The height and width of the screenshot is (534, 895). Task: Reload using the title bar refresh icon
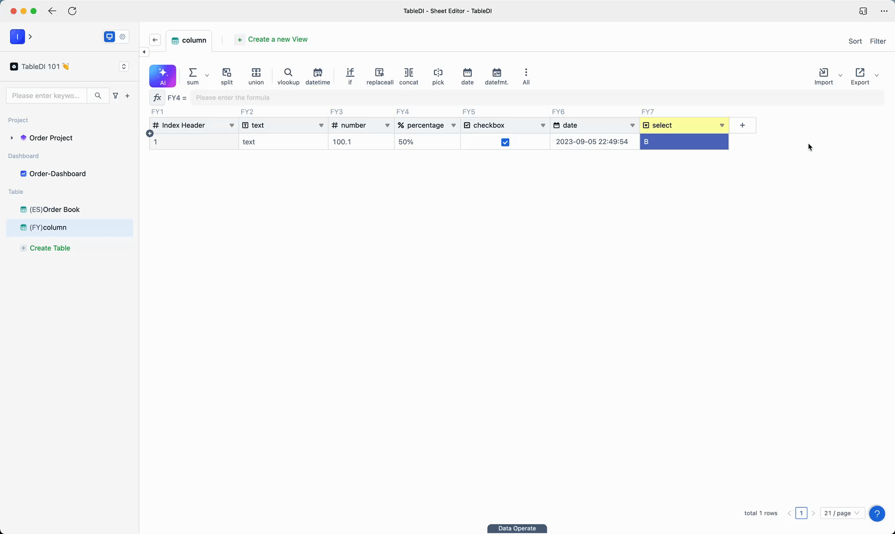pos(72,11)
